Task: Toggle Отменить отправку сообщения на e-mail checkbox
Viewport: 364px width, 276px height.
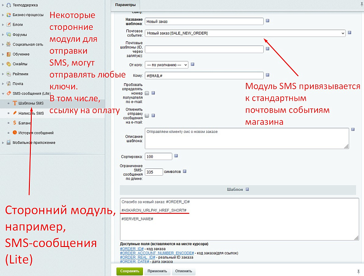Action: (147, 116)
